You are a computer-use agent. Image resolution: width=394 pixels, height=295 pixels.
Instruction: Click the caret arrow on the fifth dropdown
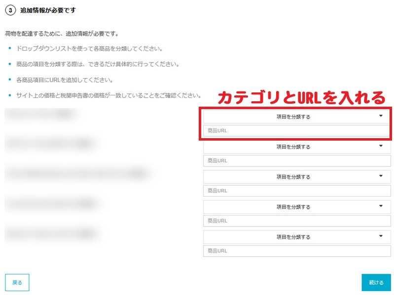(x=381, y=236)
